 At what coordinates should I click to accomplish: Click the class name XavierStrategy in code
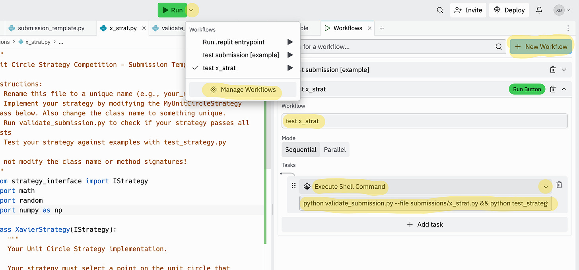42,230
